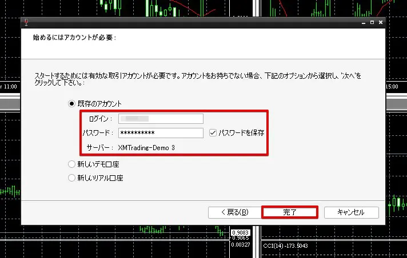
Task: Pick the 新しいリアル口座 radio option
Action: [x=71, y=178]
